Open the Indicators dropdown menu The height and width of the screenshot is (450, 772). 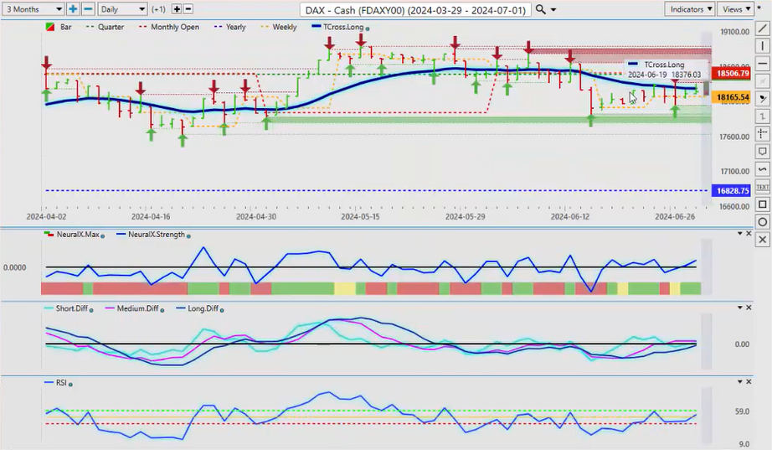pyautogui.click(x=689, y=9)
